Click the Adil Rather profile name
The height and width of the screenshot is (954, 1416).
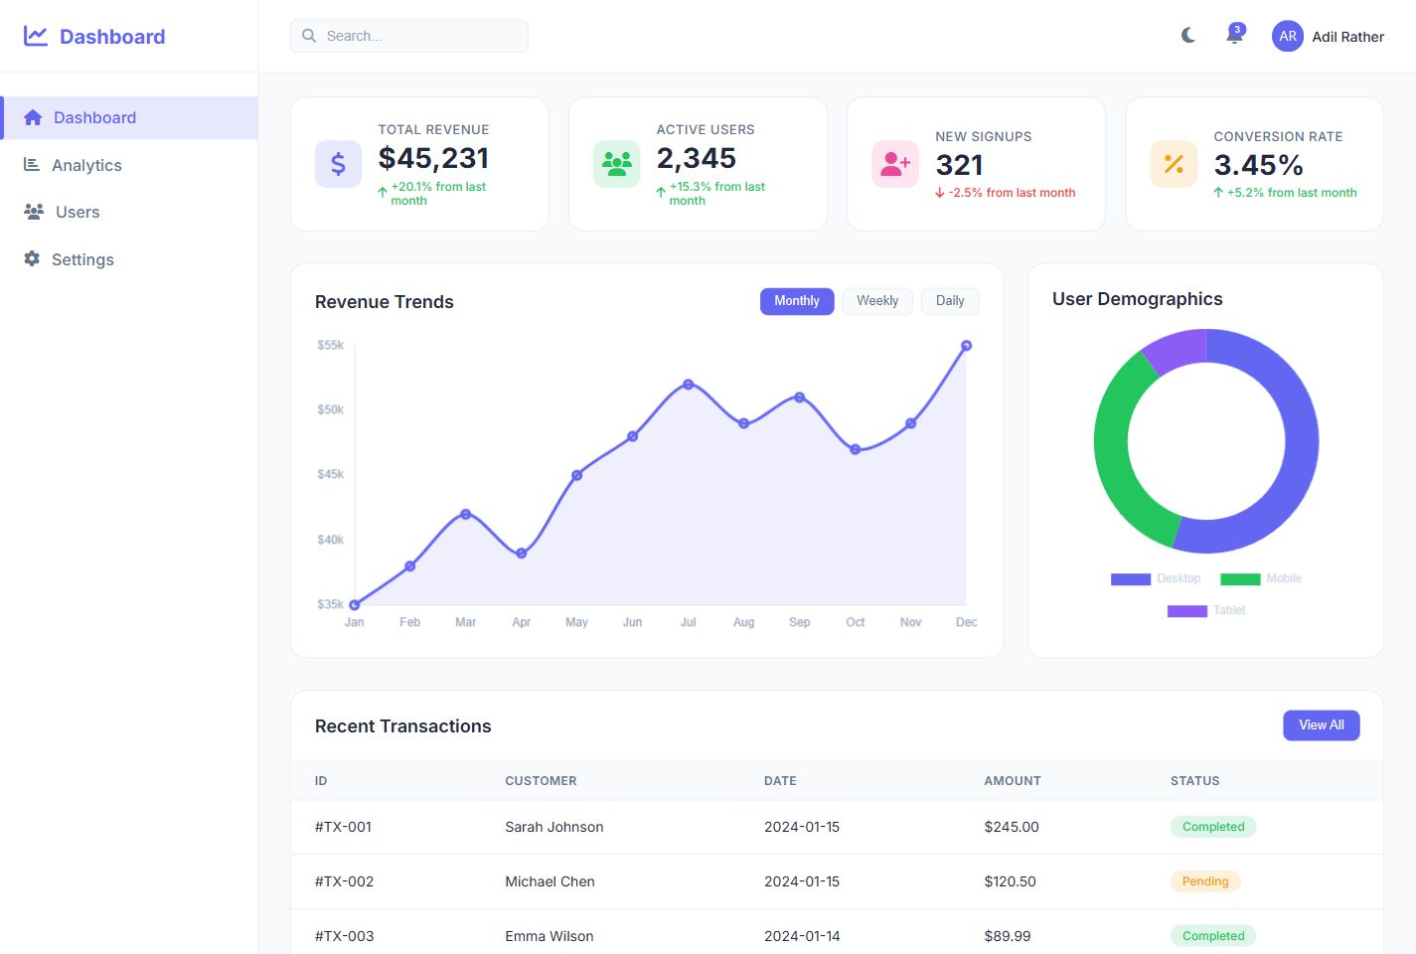[1348, 37]
